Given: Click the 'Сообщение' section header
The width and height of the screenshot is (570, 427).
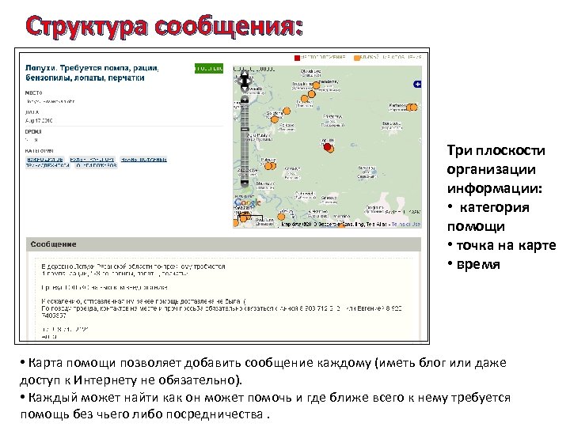Looking at the screenshot, I should coord(223,244).
